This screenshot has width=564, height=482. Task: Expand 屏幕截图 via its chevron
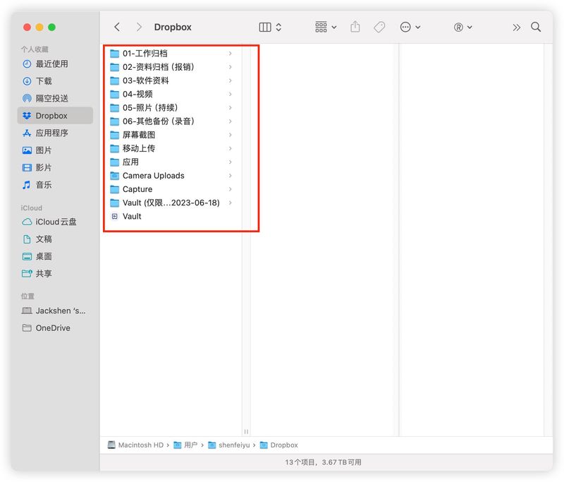tap(231, 135)
